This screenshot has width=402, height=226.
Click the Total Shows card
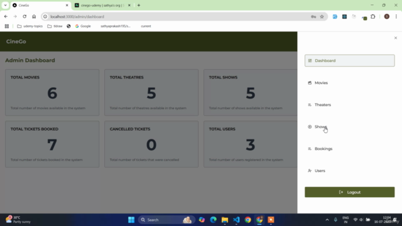(251, 92)
